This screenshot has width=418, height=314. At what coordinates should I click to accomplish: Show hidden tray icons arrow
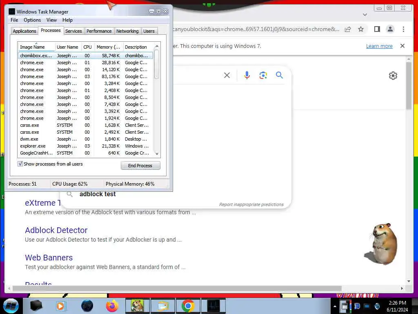[x=335, y=306]
